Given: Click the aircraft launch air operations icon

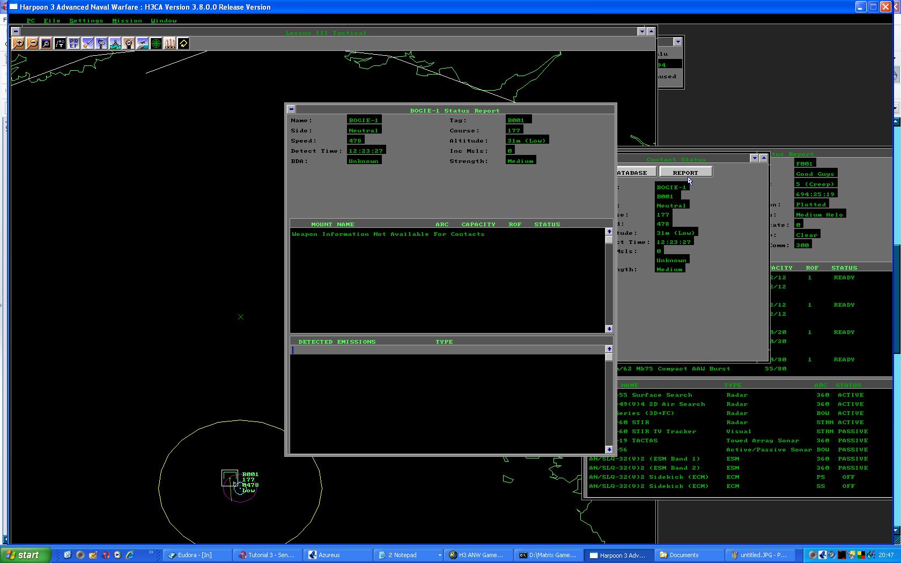Looking at the screenshot, I should pos(142,43).
